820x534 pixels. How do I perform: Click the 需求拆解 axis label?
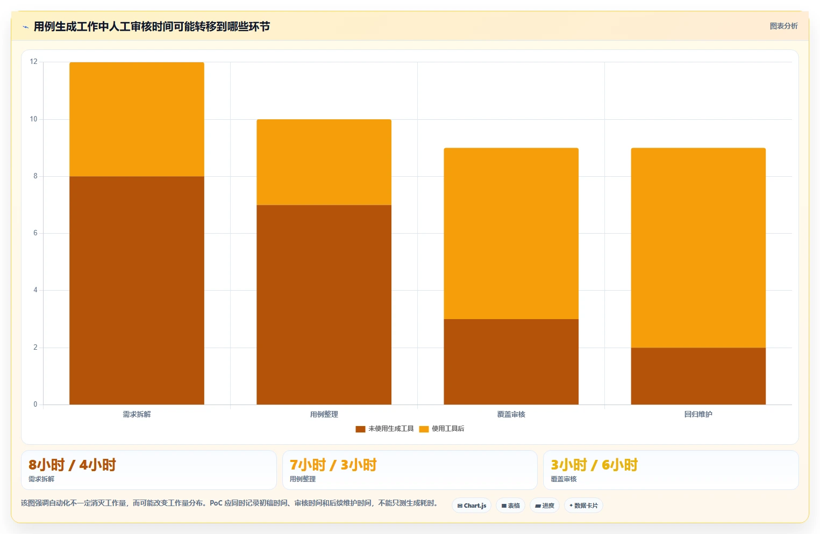coord(137,414)
